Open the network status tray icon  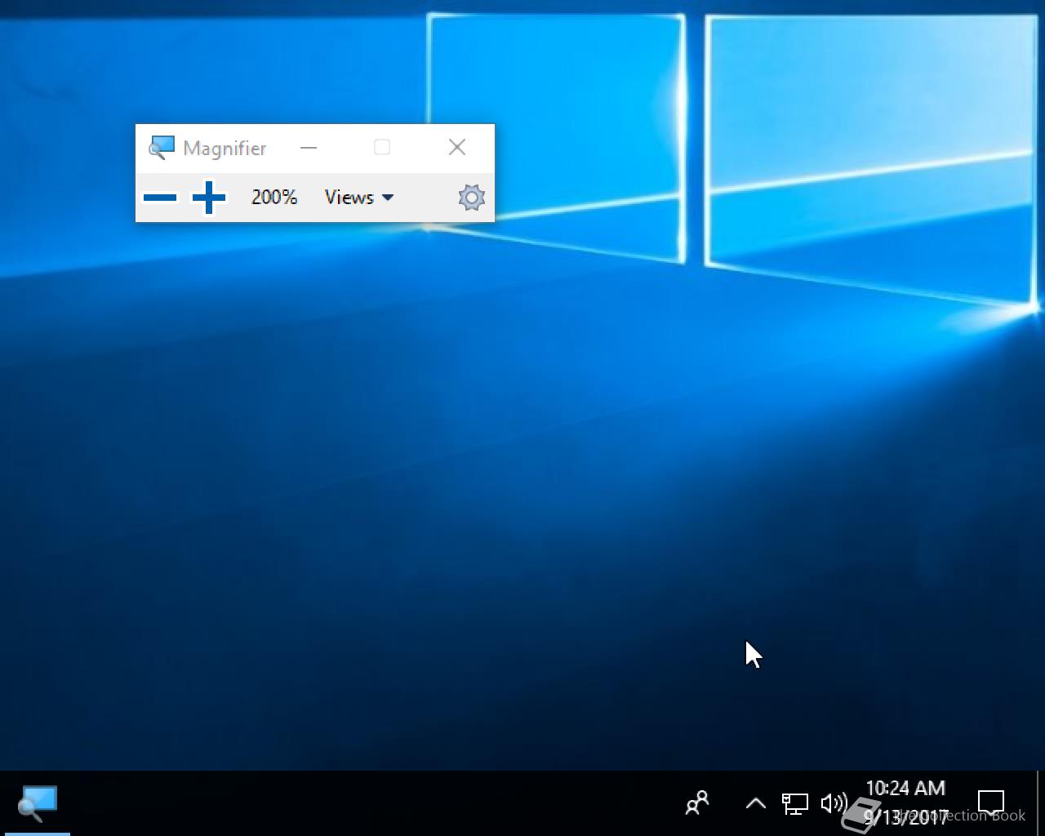point(794,804)
